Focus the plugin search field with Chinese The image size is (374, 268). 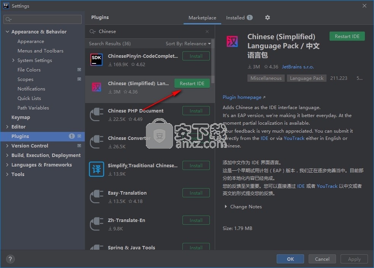149,32
